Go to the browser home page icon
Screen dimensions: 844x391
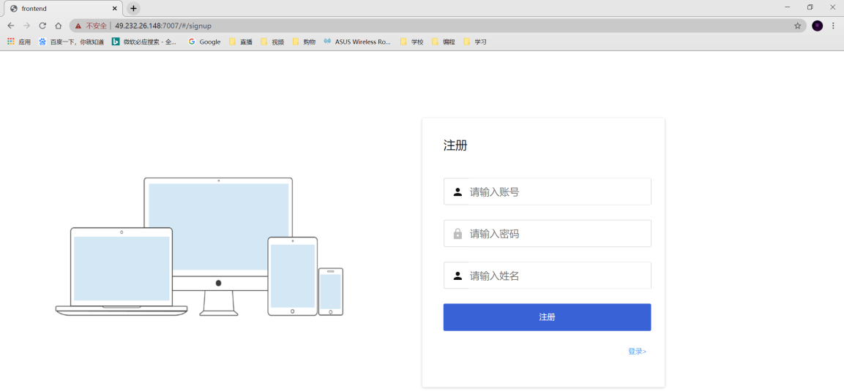point(58,26)
